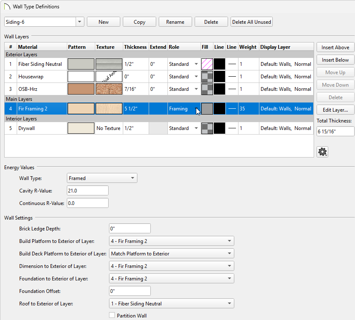The image size is (355, 320).
Task: Open the Siding-6 wall type dropdown
Action: [x=80, y=22]
